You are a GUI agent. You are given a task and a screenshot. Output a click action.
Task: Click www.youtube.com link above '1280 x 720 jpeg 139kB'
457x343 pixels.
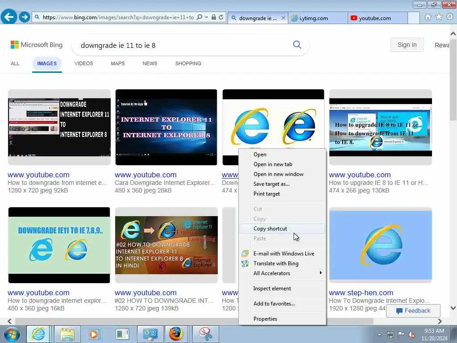click(145, 293)
